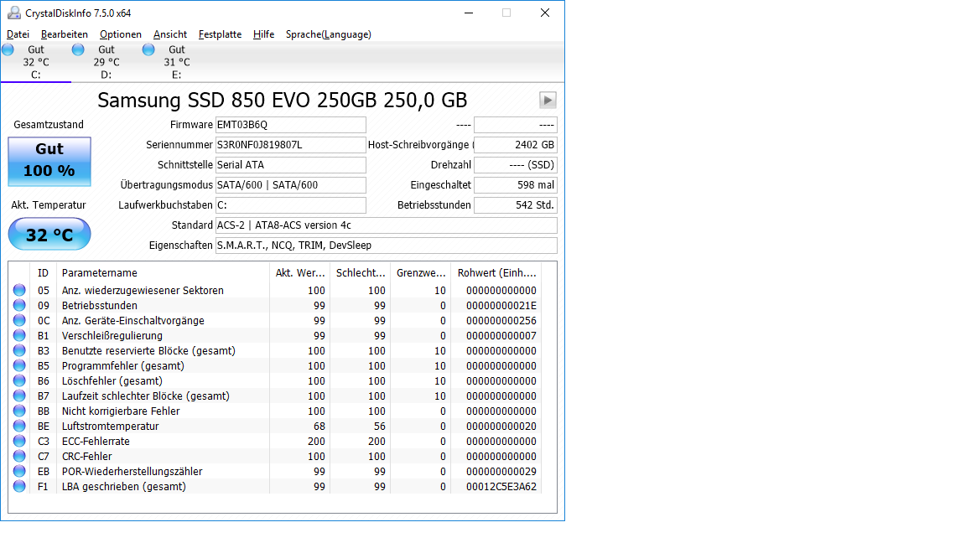Click status icon for attribute 05
The width and height of the screenshot is (966, 543).
20,290
